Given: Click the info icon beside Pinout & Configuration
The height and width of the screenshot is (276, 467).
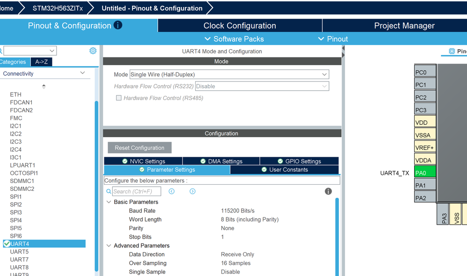Looking at the screenshot, I should click(118, 25).
